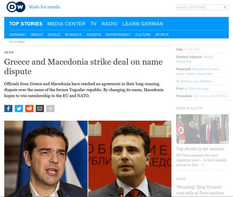
Task: Go to the Brexit section
Action: tap(37, 35)
